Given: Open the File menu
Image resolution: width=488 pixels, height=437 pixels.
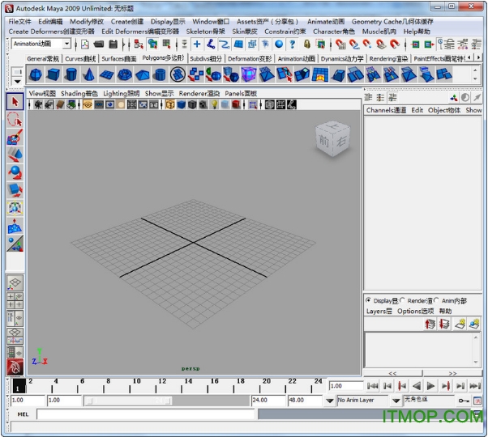Looking at the screenshot, I should tap(19, 21).
